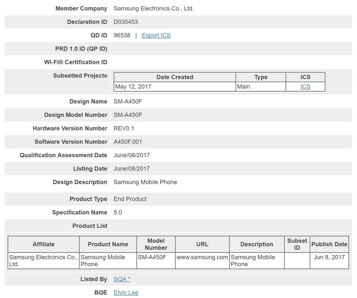The height and width of the screenshot is (298, 357).
Task: Click the Product Name cell Samsung Mobile Phone
Action: [x=108, y=260]
